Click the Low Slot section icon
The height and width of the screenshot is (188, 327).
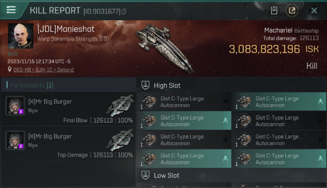point(145,175)
